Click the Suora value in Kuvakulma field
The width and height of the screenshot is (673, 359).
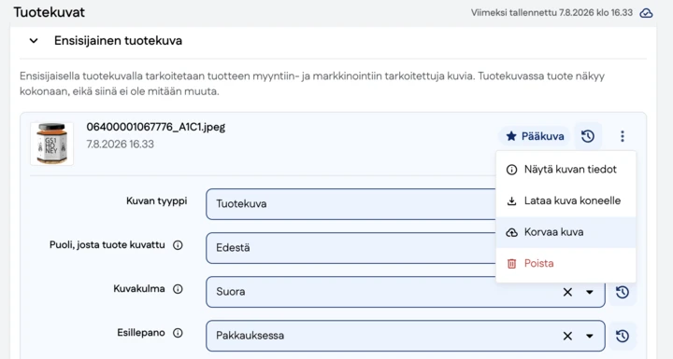tap(231, 292)
